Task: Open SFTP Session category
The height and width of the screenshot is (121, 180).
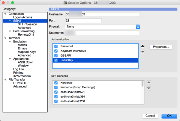Action: (27, 24)
